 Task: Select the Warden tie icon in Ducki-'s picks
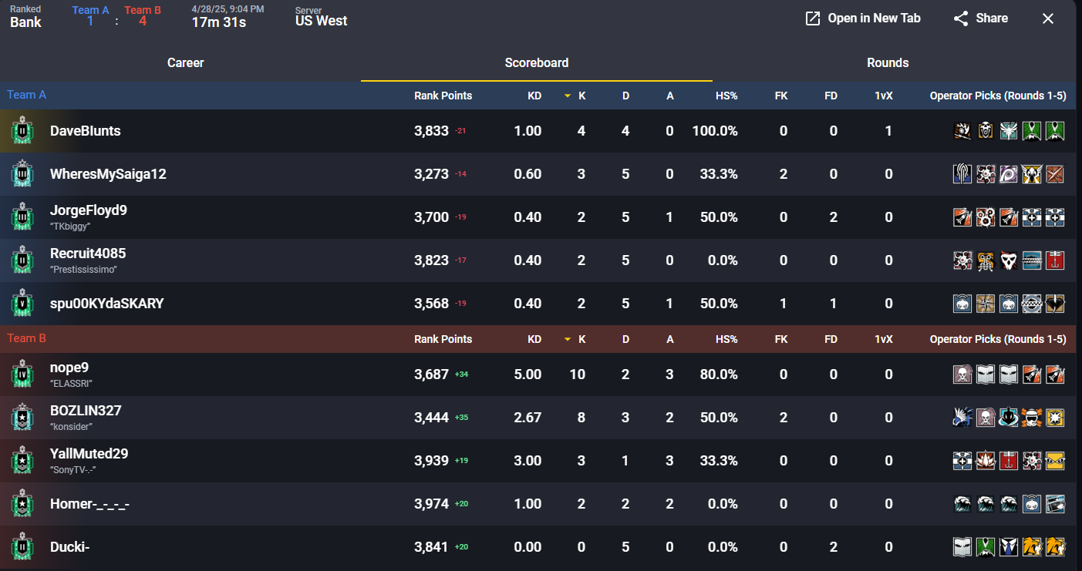click(x=1009, y=546)
